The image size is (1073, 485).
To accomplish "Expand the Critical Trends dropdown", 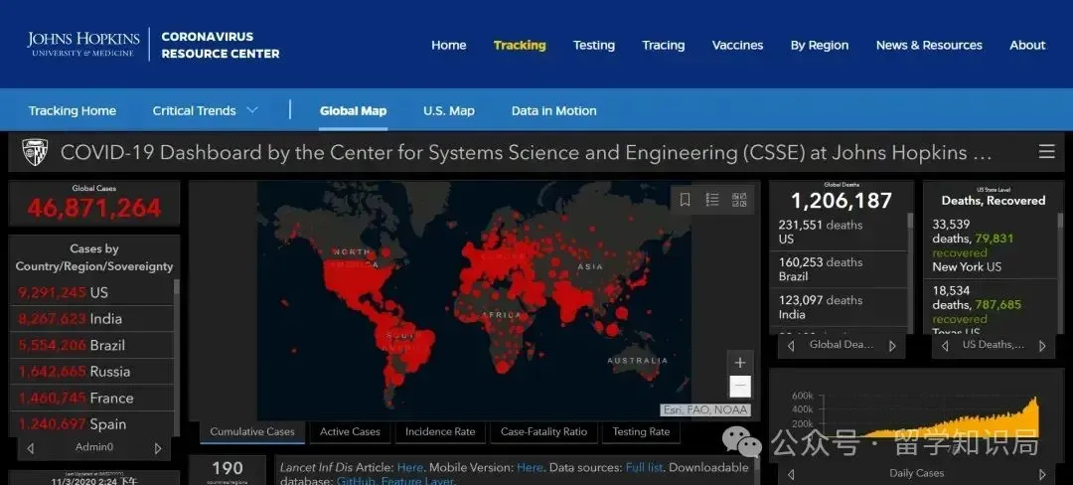I will (205, 111).
